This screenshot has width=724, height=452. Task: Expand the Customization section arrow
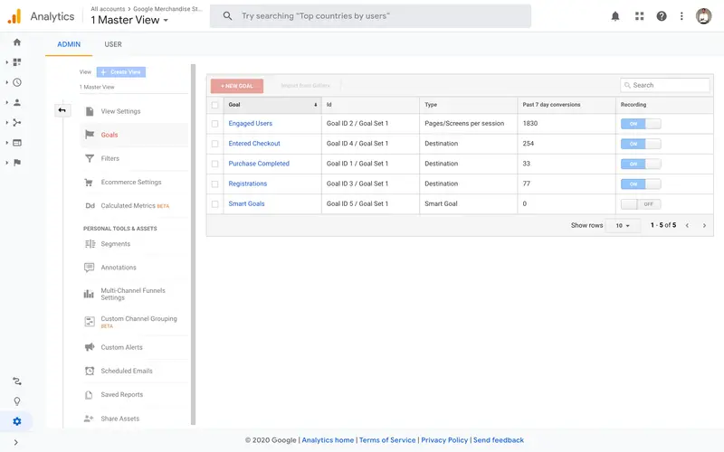pyautogui.click(x=6, y=62)
